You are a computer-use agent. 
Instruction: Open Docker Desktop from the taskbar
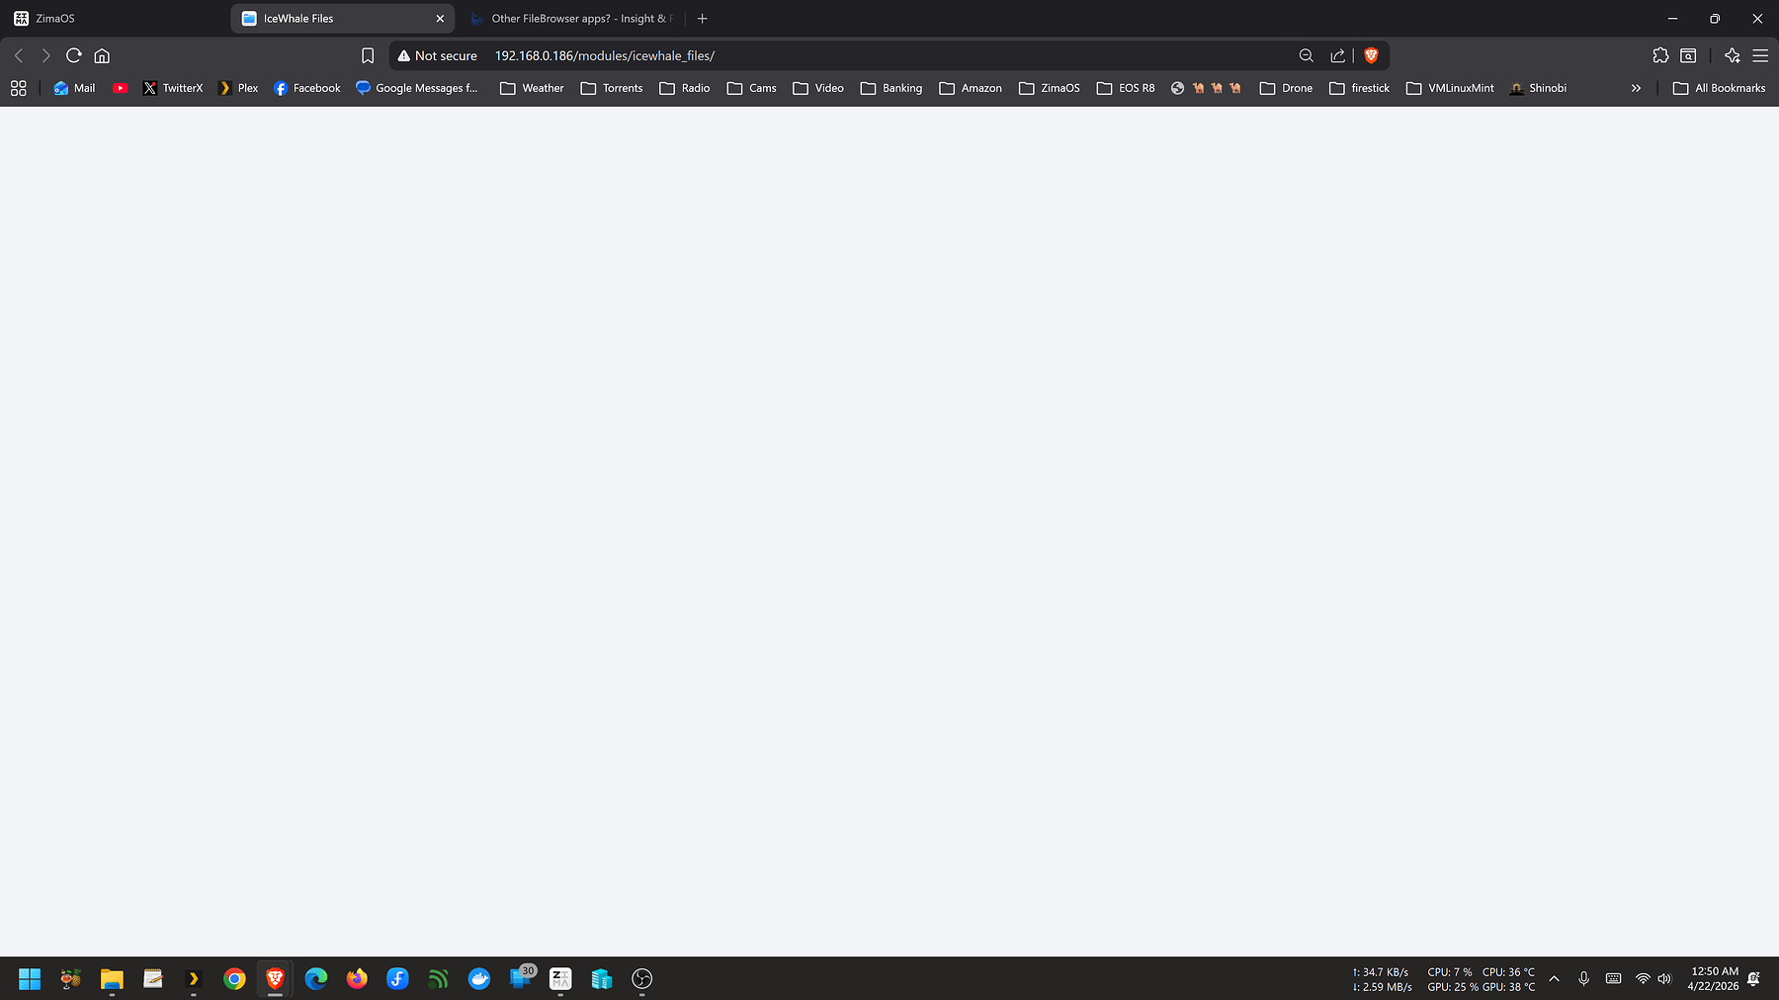pos(479,979)
